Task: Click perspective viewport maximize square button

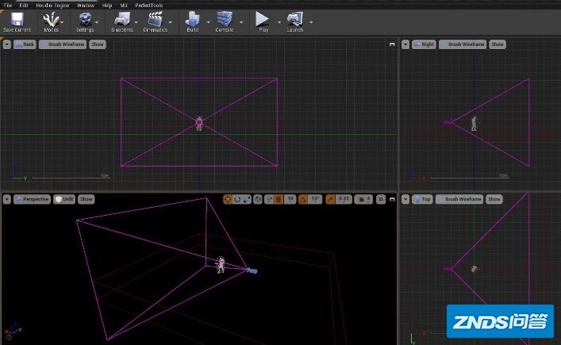Action: coord(381,200)
